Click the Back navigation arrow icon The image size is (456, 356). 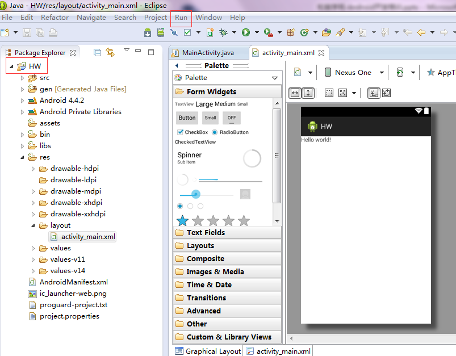[421, 32]
